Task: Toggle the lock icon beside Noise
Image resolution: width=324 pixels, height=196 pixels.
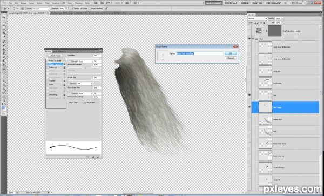Action: [x=64, y=84]
